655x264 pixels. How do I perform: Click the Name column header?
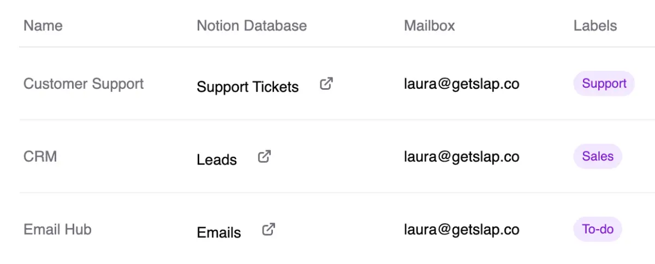[x=43, y=26]
